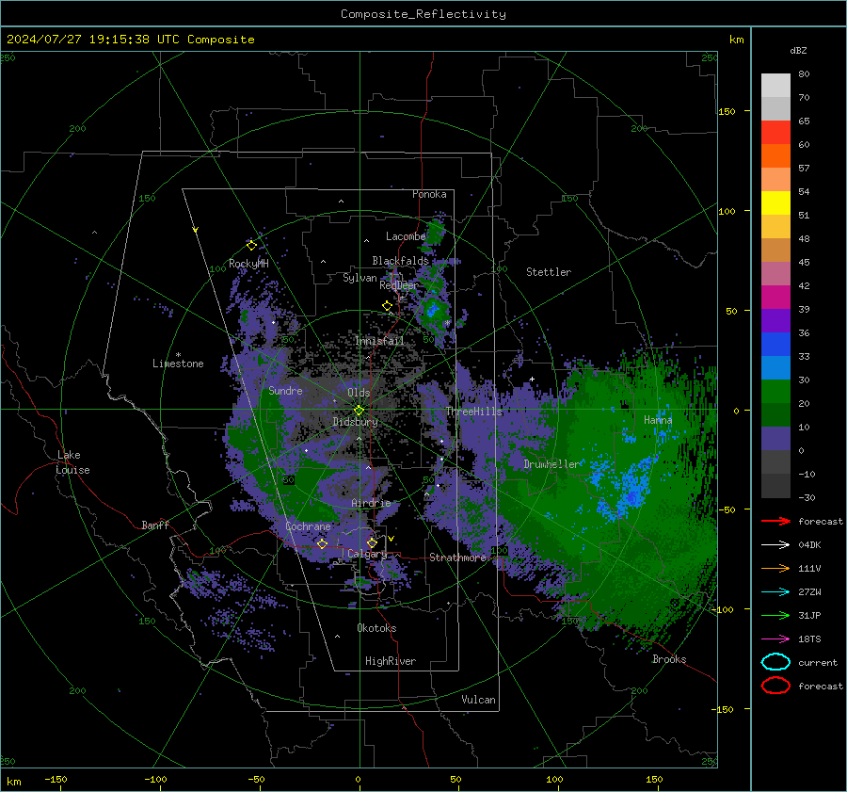Click the Lacombe city label
The height and width of the screenshot is (792, 847).
tap(406, 236)
